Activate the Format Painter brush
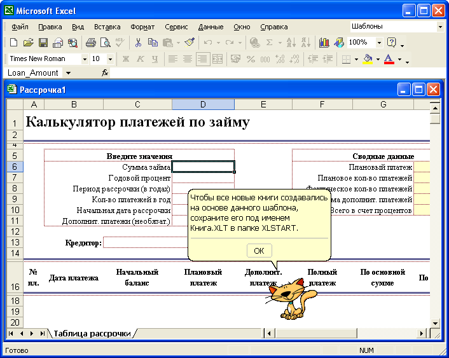449x358 pixels. coord(190,43)
